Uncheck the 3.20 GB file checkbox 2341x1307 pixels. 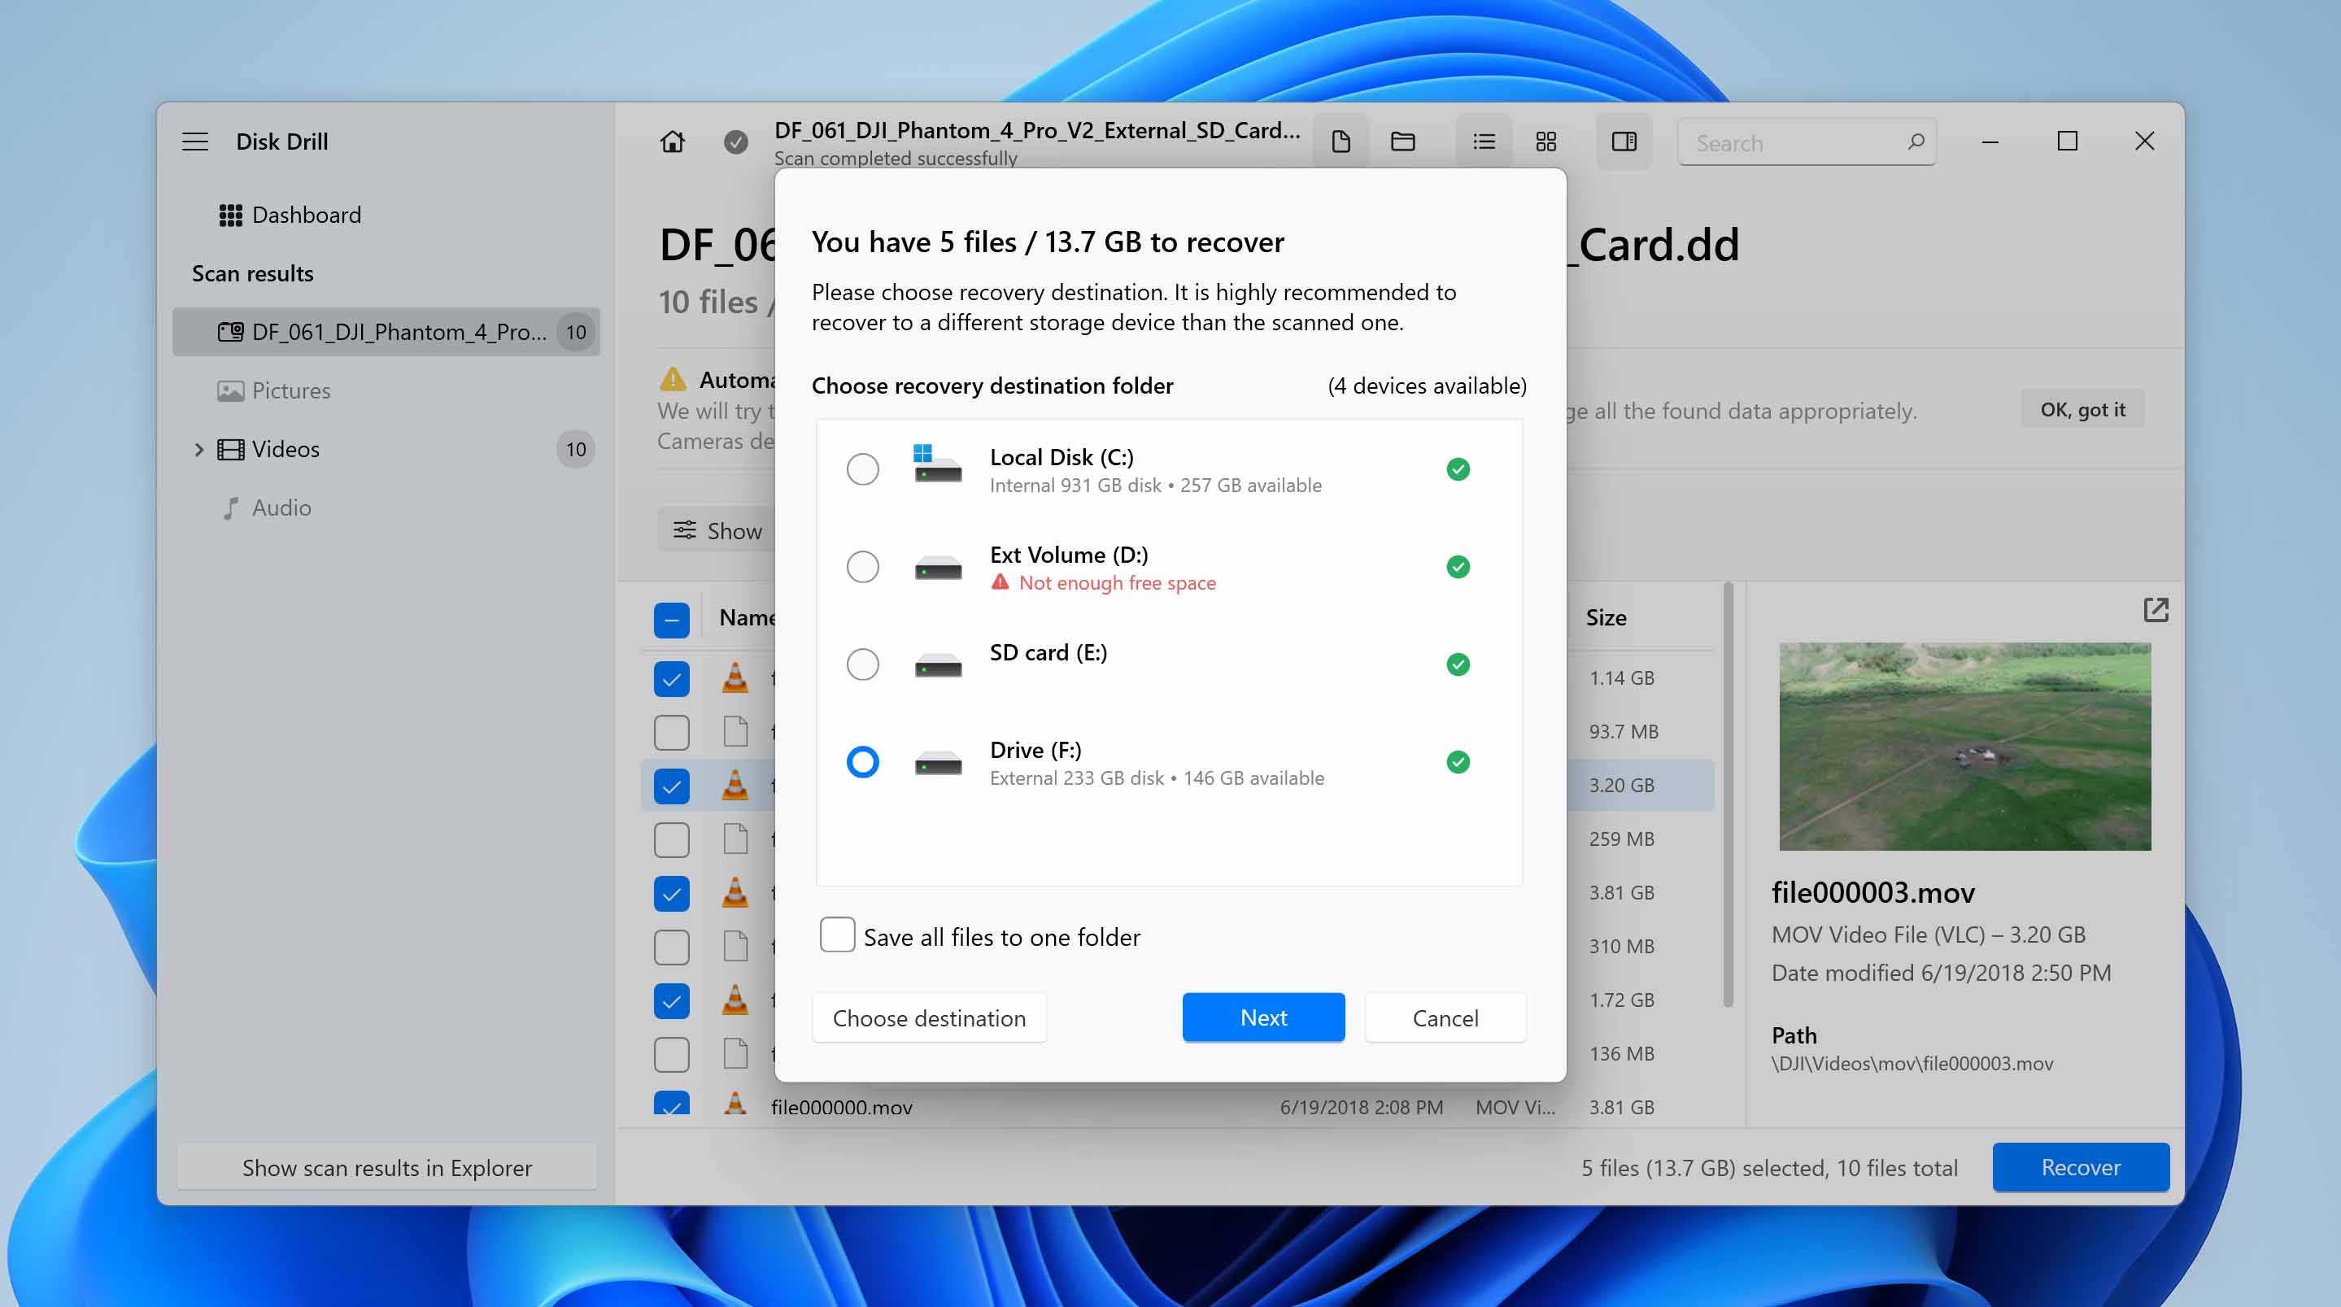tap(672, 786)
